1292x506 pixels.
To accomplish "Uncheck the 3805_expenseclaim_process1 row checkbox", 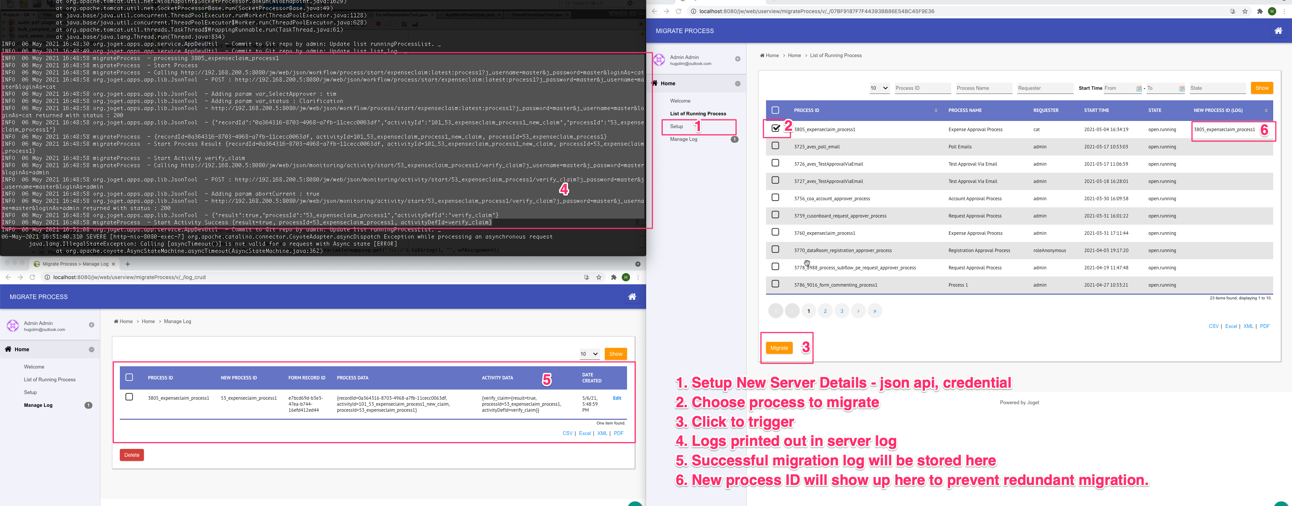I will pyautogui.click(x=775, y=128).
